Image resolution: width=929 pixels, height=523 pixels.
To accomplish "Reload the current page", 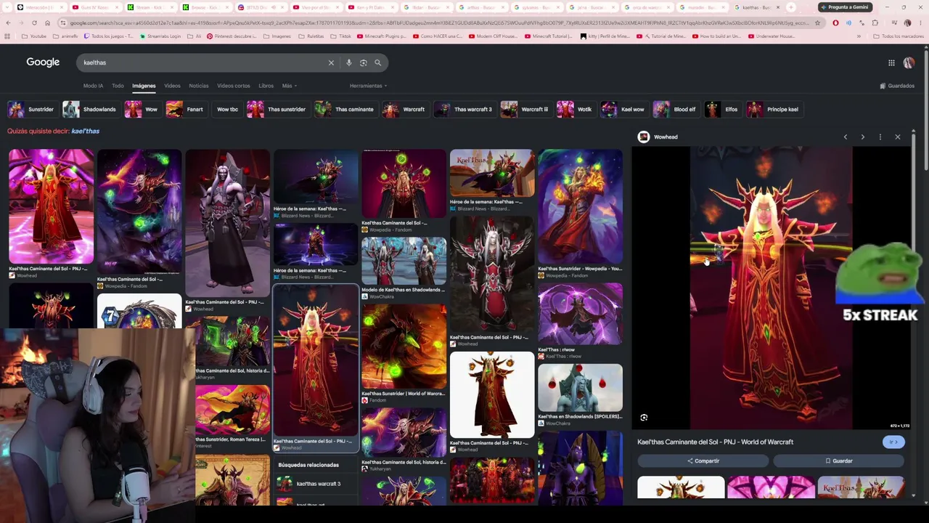I will 34,23.
